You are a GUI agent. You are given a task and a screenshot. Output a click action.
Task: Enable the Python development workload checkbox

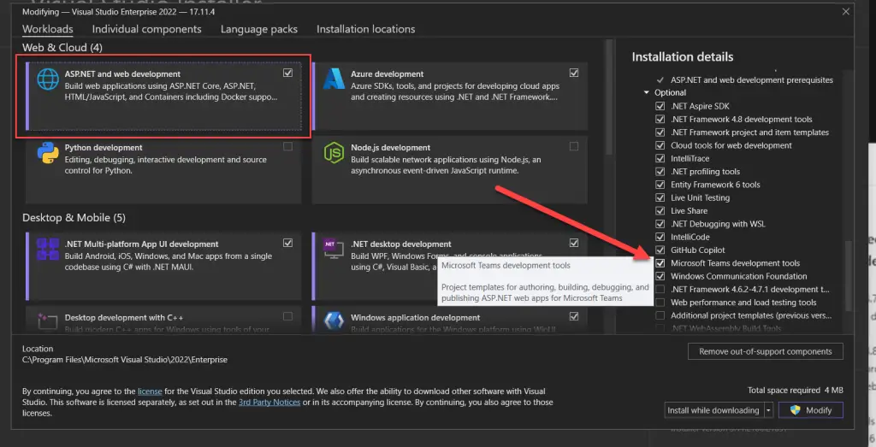(287, 147)
